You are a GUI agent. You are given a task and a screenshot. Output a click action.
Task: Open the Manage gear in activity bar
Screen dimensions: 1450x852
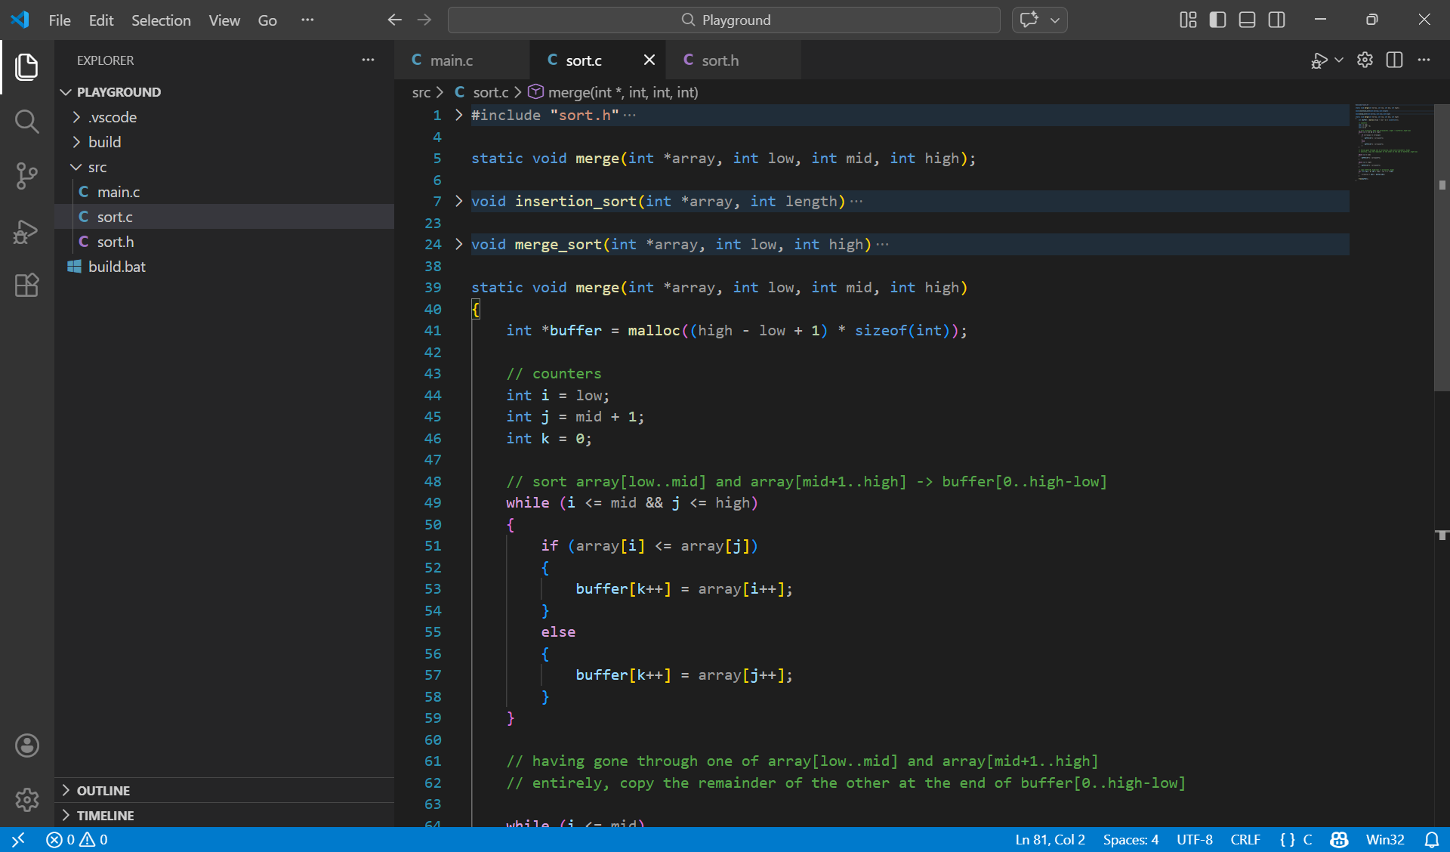[x=26, y=799]
